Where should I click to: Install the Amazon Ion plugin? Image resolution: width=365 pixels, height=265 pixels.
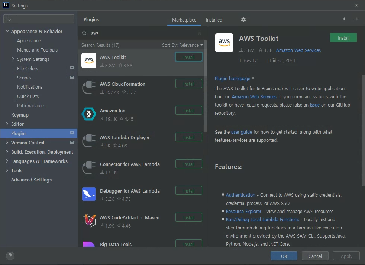pos(188,111)
